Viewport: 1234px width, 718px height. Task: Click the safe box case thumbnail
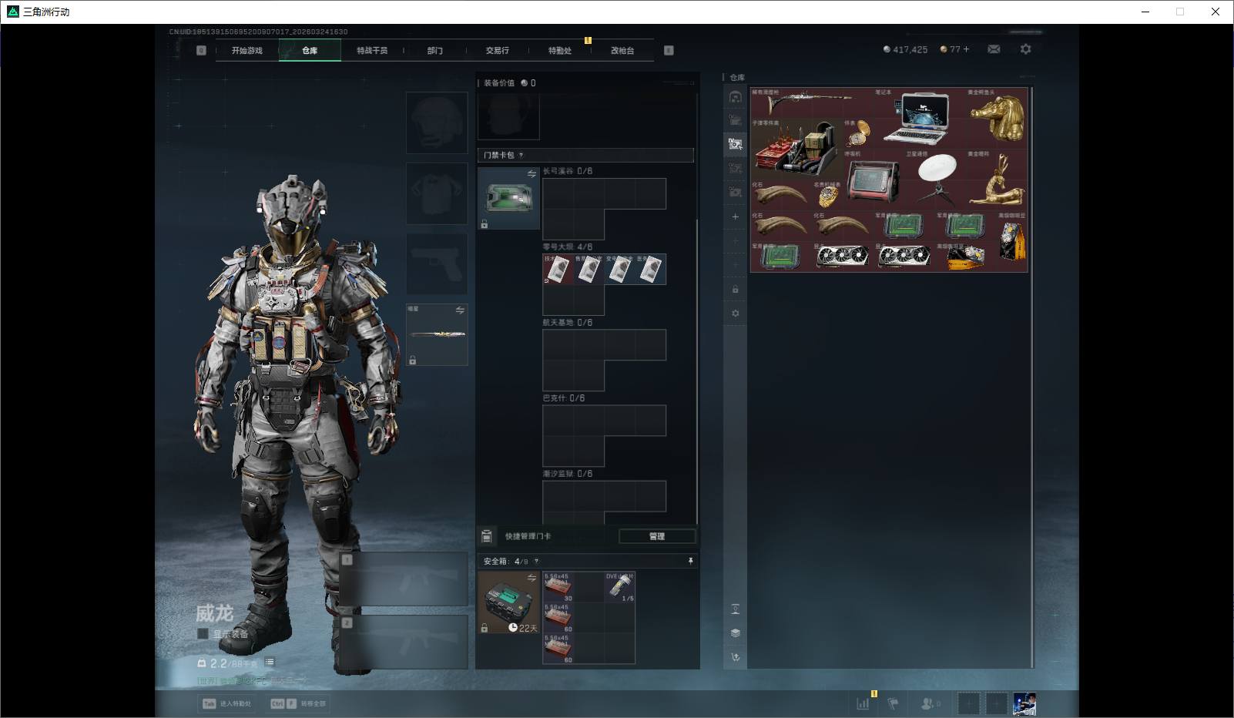(x=508, y=602)
